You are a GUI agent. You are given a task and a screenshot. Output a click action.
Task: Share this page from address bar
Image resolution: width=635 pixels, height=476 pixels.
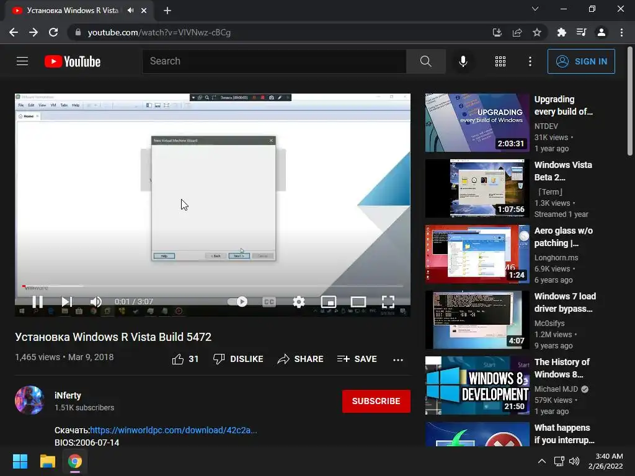pyautogui.click(x=517, y=32)
